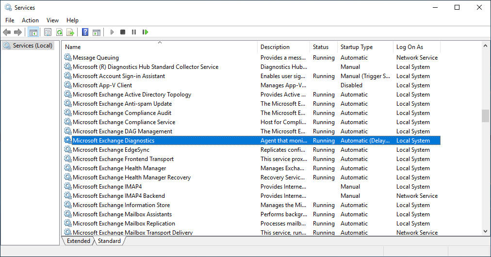Select highlighted Microsoft Exchange Diagnostics row

point(252,140)
